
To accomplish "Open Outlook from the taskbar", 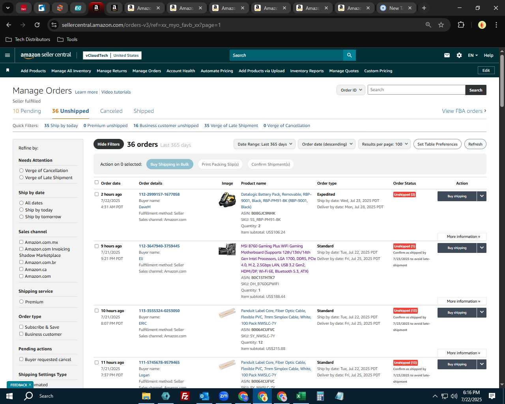I will (204, 396).
